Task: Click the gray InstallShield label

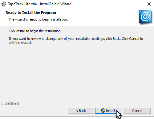Action: click(x=10, y=103)
